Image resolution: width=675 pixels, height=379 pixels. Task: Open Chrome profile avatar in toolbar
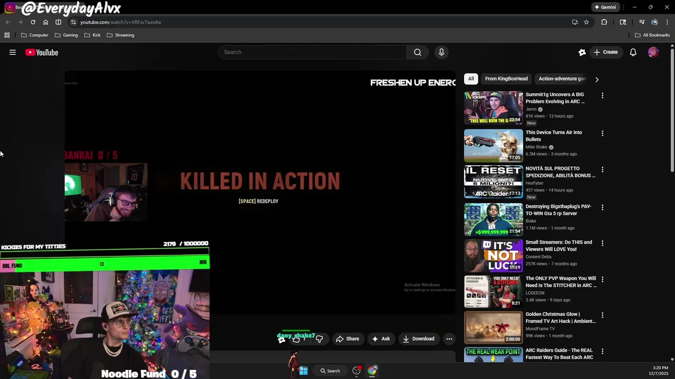654,22
